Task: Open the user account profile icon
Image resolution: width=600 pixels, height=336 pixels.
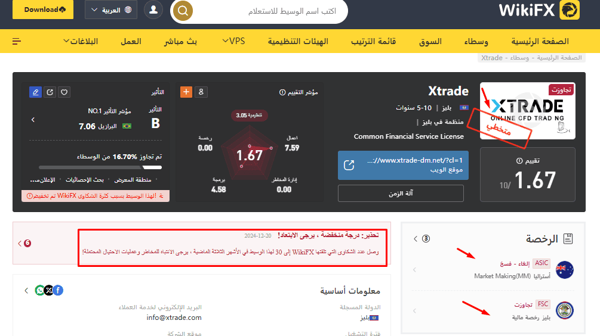Action: coord(153,10)
